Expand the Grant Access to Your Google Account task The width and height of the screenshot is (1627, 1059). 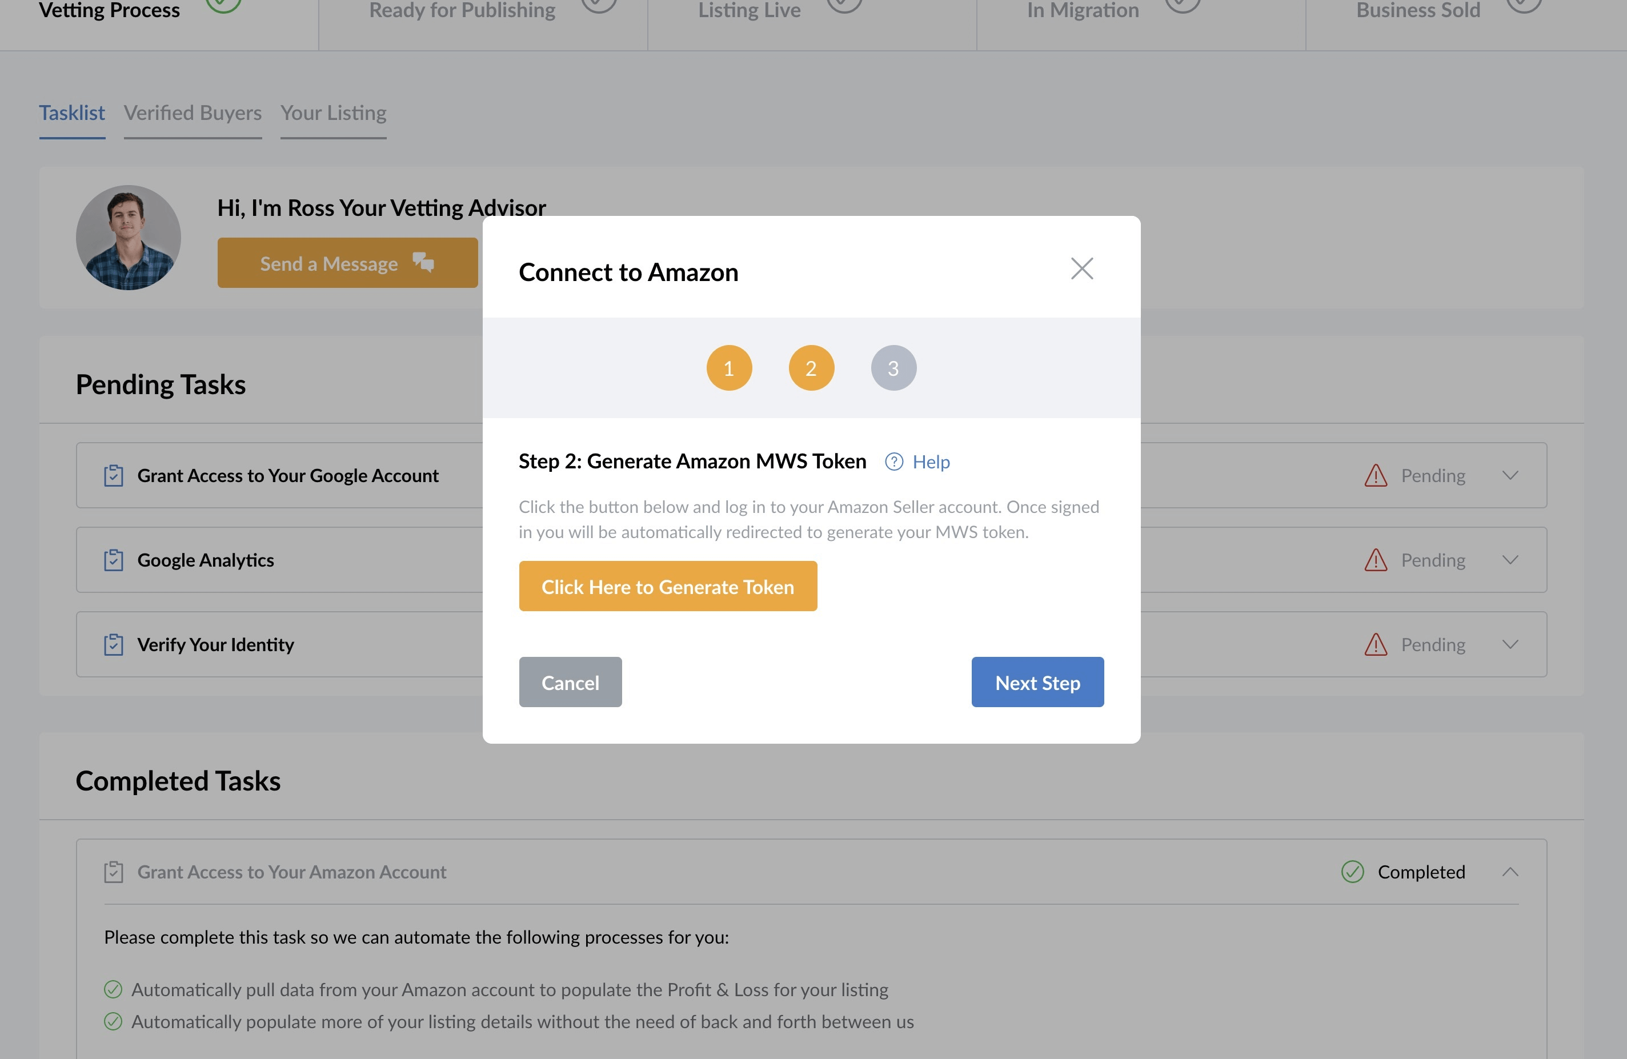(x=1510, y=475)
